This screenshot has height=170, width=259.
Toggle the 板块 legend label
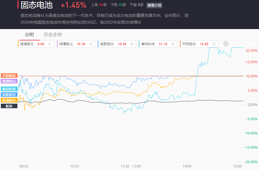coord(9,106)
